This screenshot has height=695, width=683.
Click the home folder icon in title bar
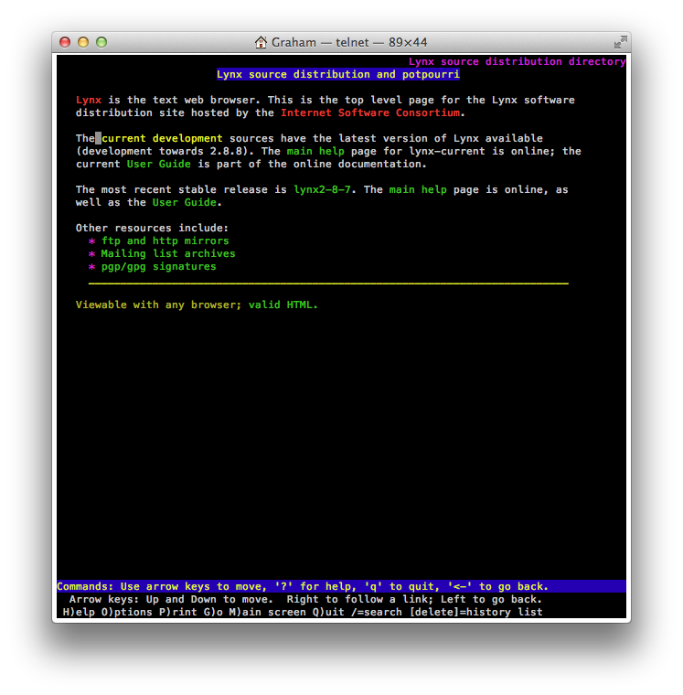[x=261, y=42]
